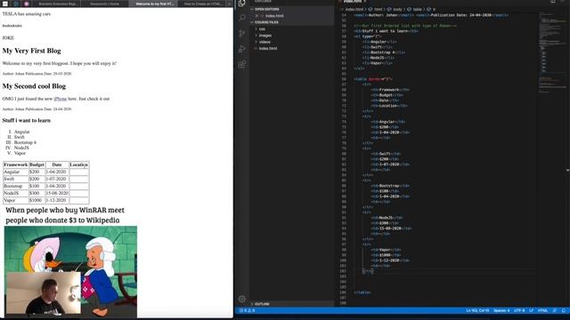Click the feedback smiley in the status bar
The width and height of the screenshot is (570, 320).
(555, 310)
